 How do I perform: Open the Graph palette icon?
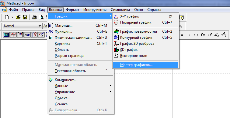[x=13, y=35]
